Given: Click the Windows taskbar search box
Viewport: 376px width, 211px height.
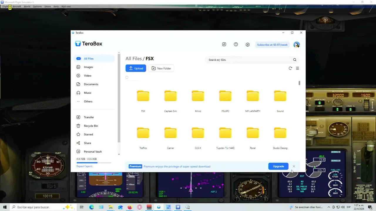Looking at the screenshot, I should pos(43,207).
